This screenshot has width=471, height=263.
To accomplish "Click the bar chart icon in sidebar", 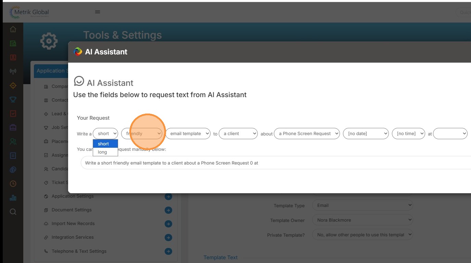I will [13, 198].
